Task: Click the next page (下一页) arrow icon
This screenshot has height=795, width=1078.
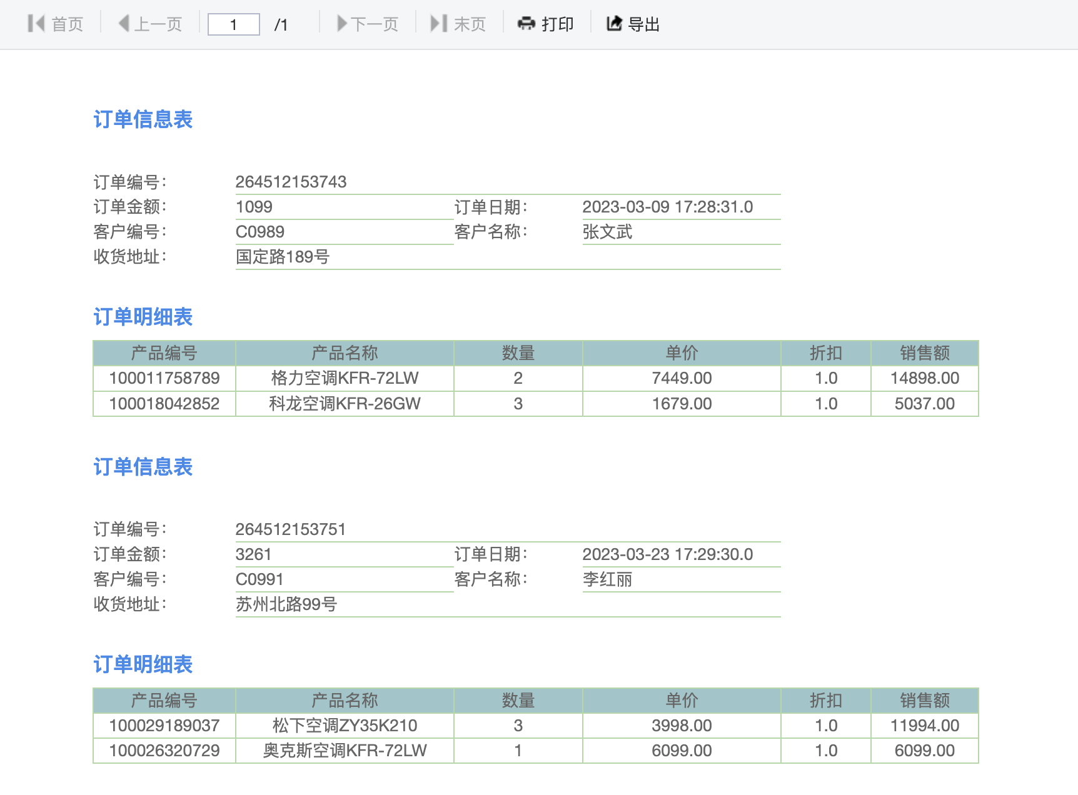Action: (x=342, y=24)
